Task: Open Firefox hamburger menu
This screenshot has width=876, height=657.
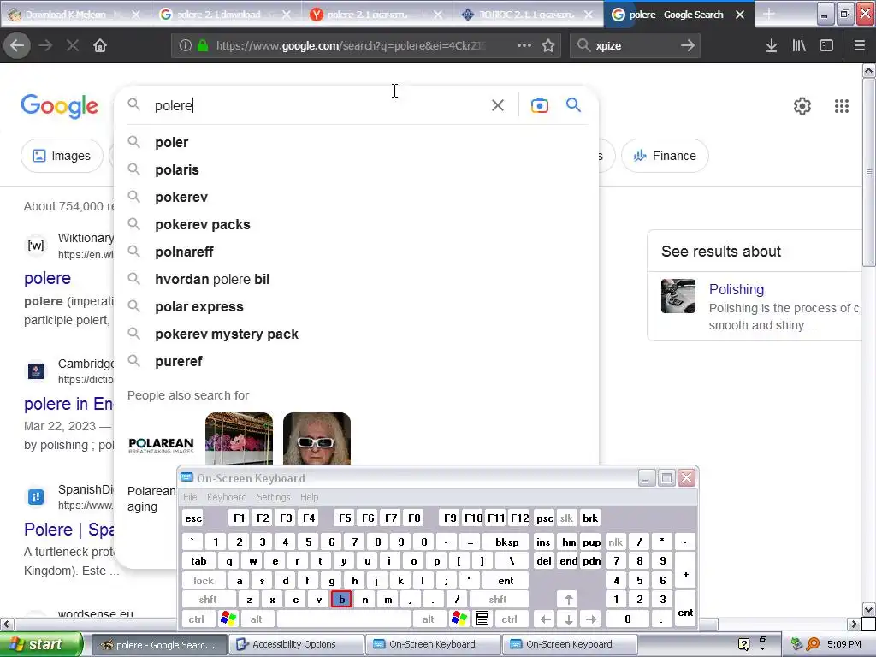Action: coord(860,45)
